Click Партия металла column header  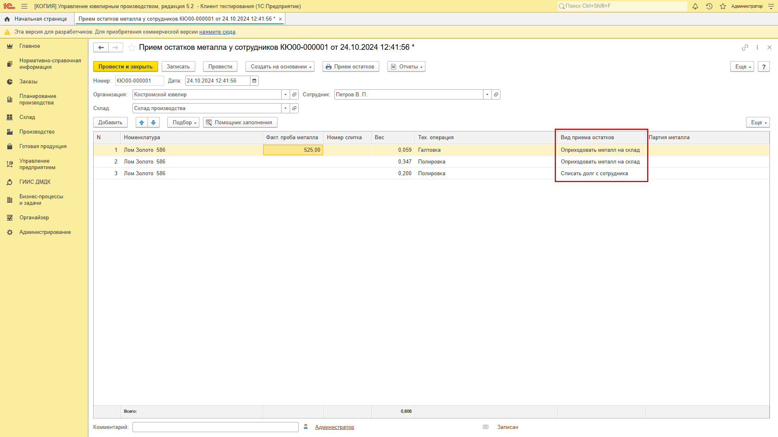point(707,138)
